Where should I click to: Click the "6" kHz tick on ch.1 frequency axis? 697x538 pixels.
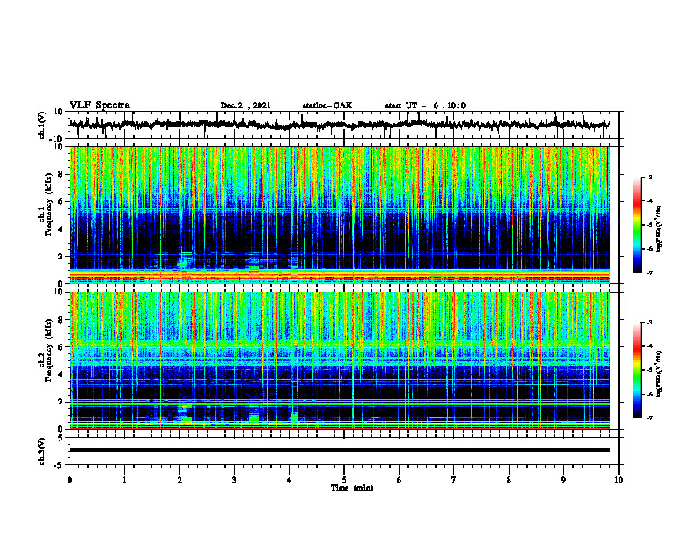tap(62, 201)
